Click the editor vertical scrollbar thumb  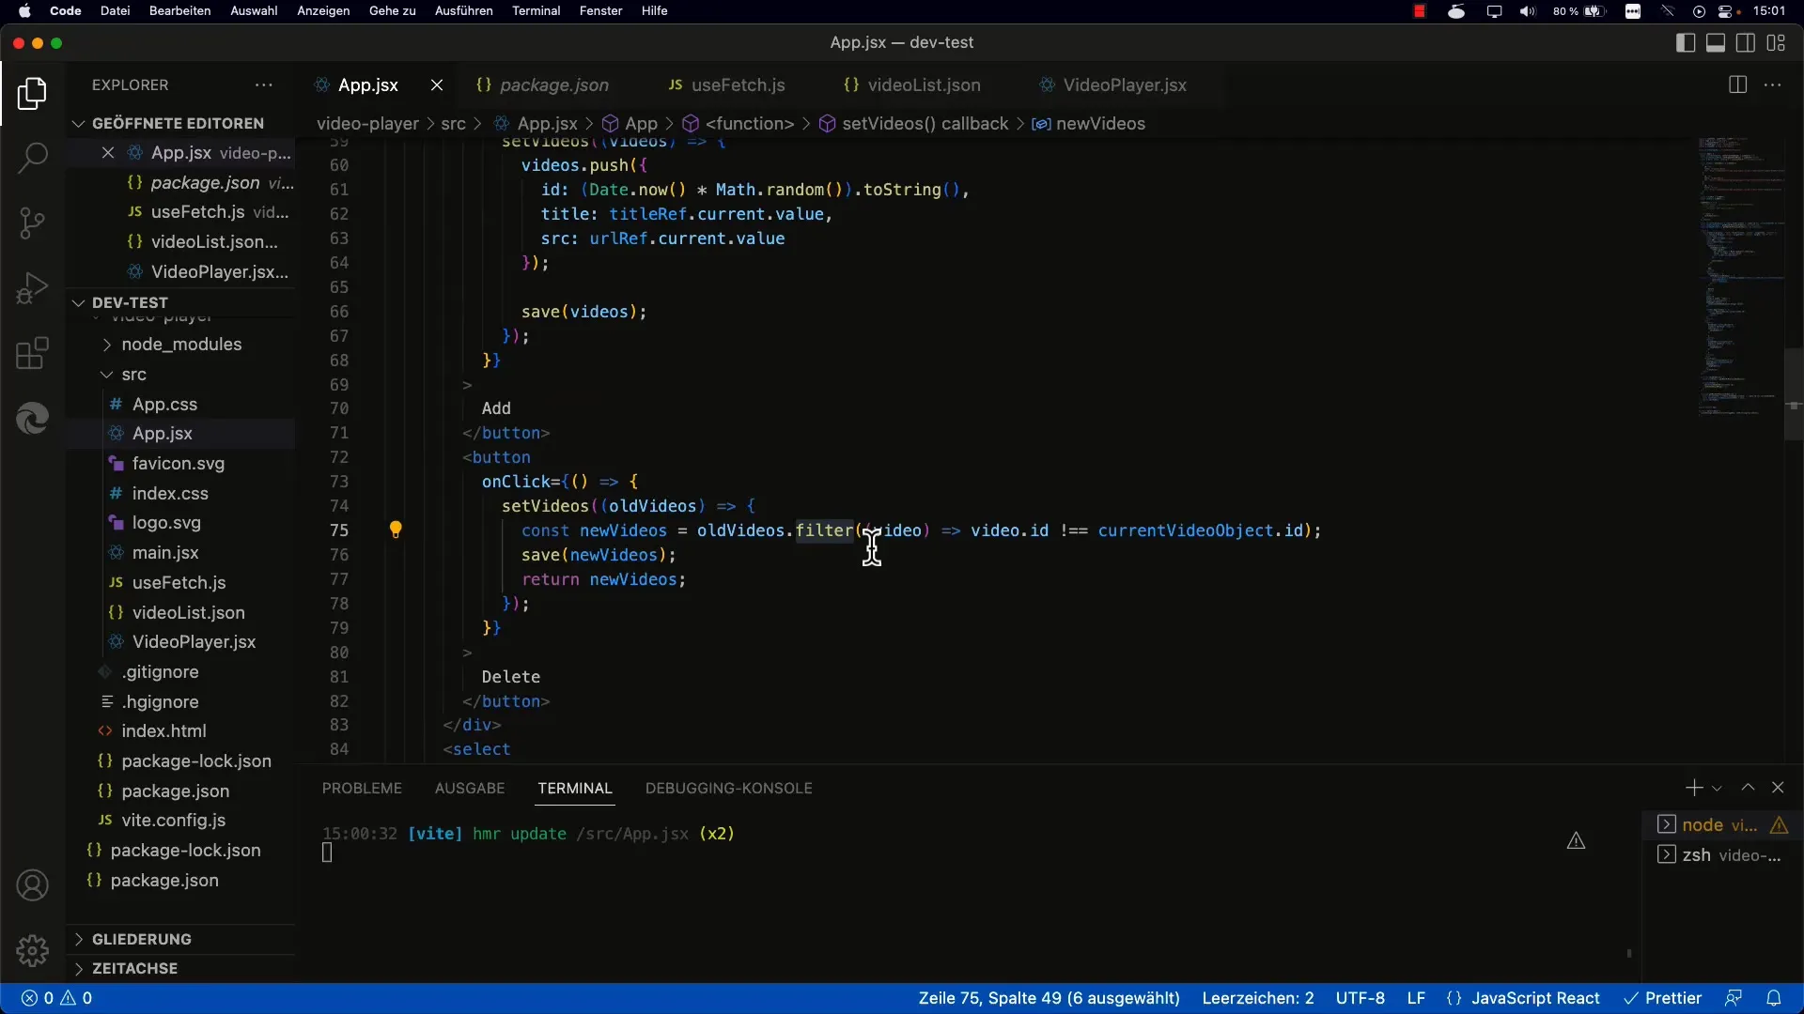[1793, 394]
